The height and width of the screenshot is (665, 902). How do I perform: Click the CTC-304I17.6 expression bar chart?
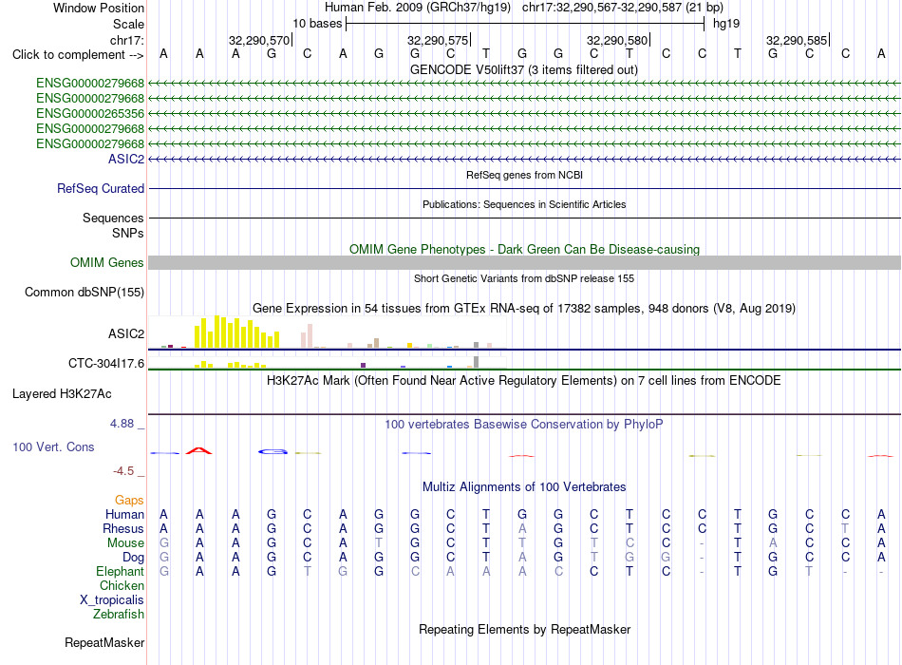pyautogui.click(x=327, y=363)
